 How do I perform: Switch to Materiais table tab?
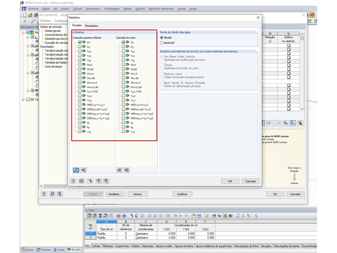pyautogui.click(x=108, y=246)
